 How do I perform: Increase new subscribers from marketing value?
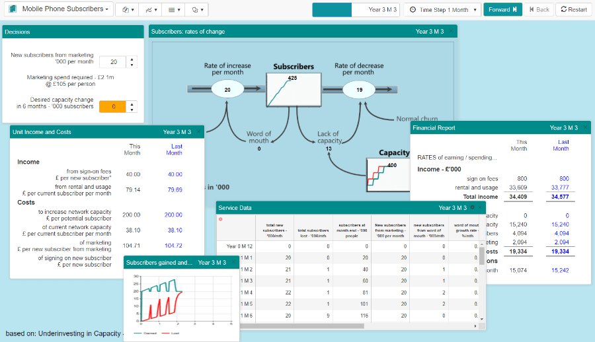click(132, 59)
